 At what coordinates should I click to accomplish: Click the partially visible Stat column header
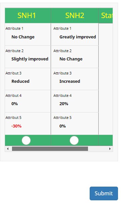[106, 16]
